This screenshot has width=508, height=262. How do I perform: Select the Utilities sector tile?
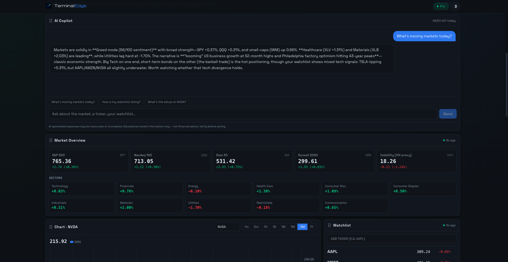[x=219, y=205]
